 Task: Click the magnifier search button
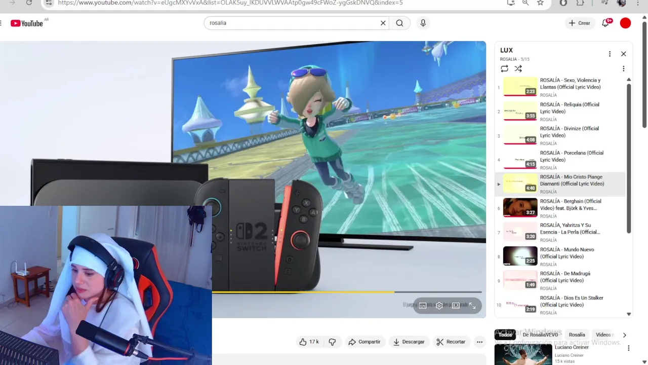coord(399,23)
